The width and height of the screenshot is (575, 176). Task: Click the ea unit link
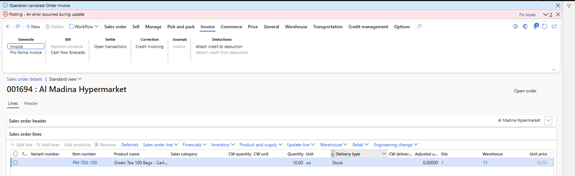[x=308, y=163]
